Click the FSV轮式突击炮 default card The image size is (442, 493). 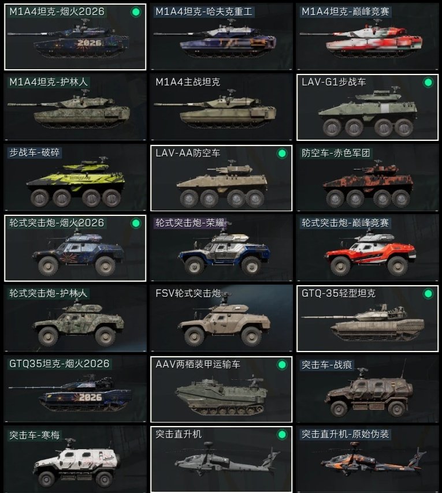coord(221,319)
